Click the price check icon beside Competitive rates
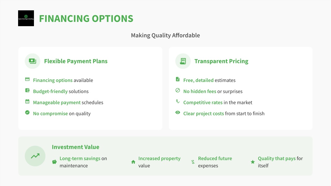 178,102
